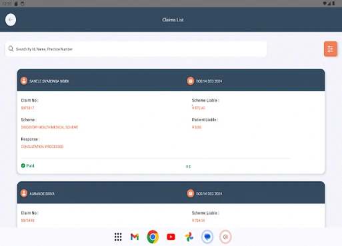Click the green amount next to Paid row
The height and width of the screenshot is (246, 342).
(188, 167)
